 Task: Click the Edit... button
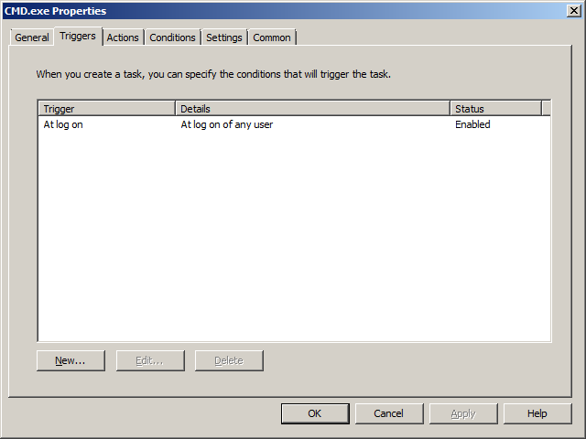point(149,360)
